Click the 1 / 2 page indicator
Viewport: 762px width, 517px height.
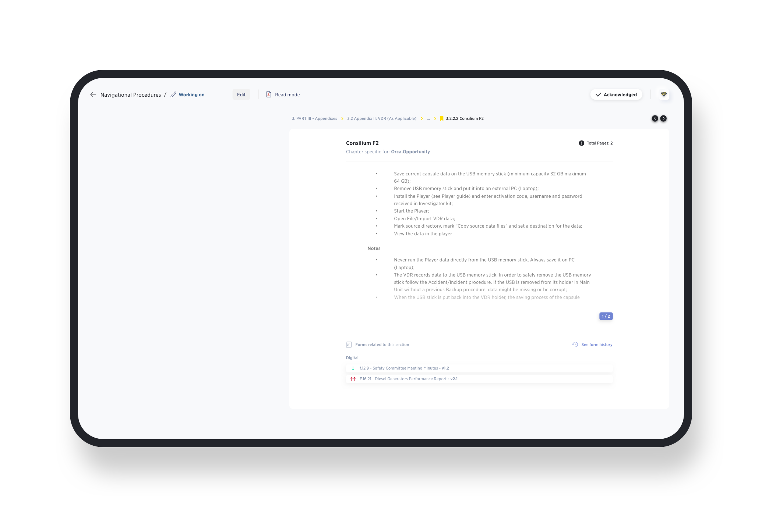coord(606,316)
